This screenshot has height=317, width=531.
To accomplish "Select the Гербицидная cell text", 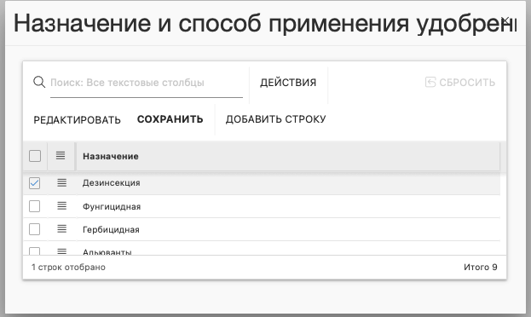I will click(111, 229).
